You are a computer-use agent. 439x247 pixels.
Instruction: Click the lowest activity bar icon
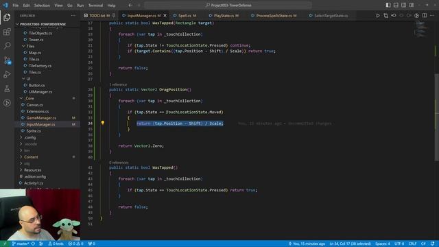pos(7,103)
